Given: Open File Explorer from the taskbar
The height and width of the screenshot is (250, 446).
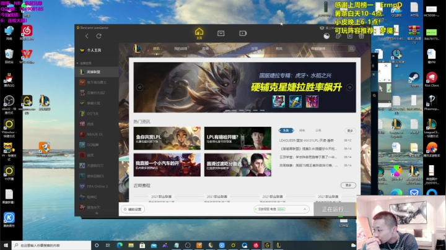Looking at the screenshot, I should coord(131,245).
